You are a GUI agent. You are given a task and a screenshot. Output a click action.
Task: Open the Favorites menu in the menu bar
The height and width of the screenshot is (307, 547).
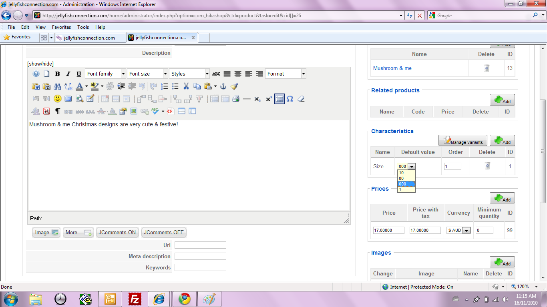61,27
